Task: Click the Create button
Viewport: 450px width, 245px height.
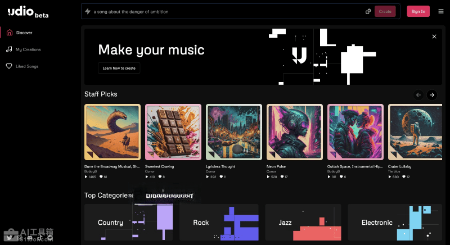Action: pos(385,11)
